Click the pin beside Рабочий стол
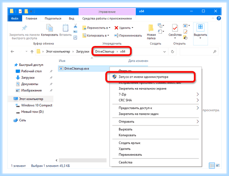Viewport: 229px width, 176px height. (x=51, y=71)
